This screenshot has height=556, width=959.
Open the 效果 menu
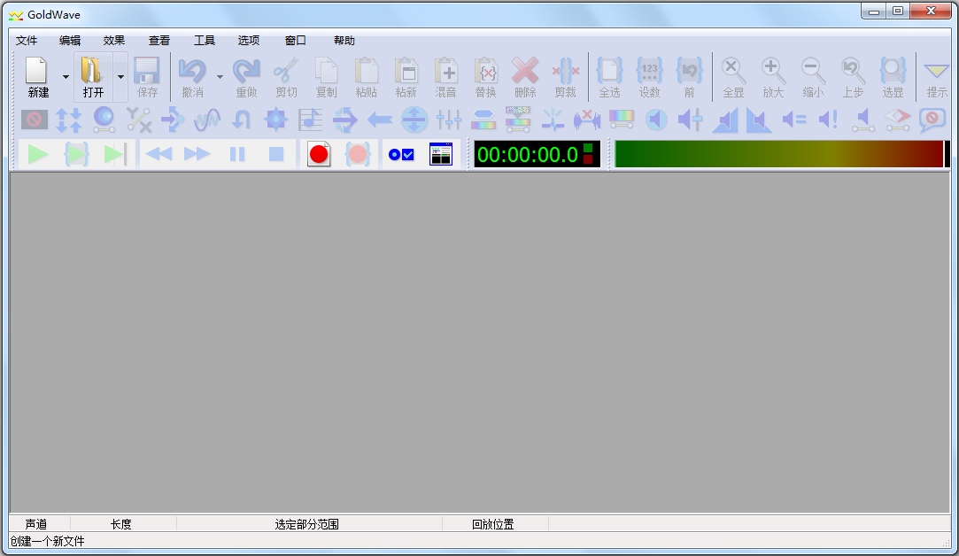coord(113,41)
